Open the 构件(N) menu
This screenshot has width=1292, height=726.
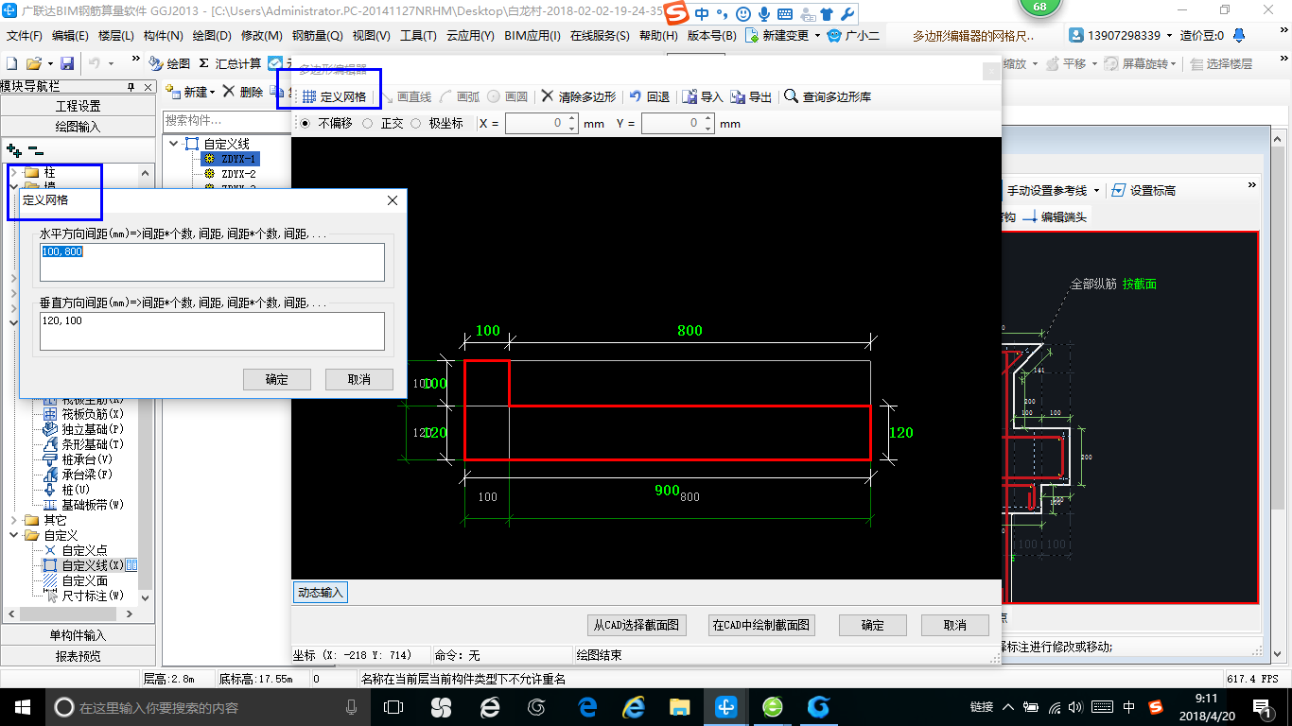[164, 35]
